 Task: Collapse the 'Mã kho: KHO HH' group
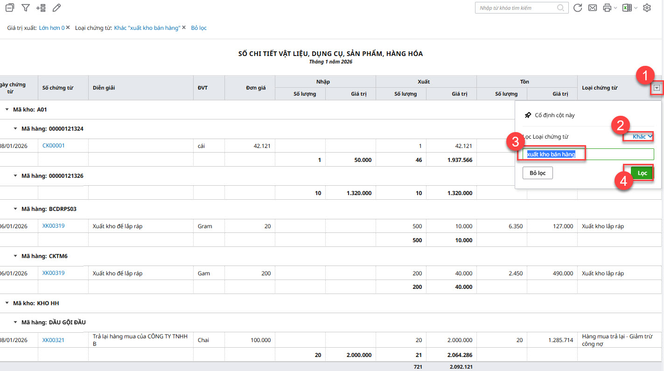click(7, 303)
